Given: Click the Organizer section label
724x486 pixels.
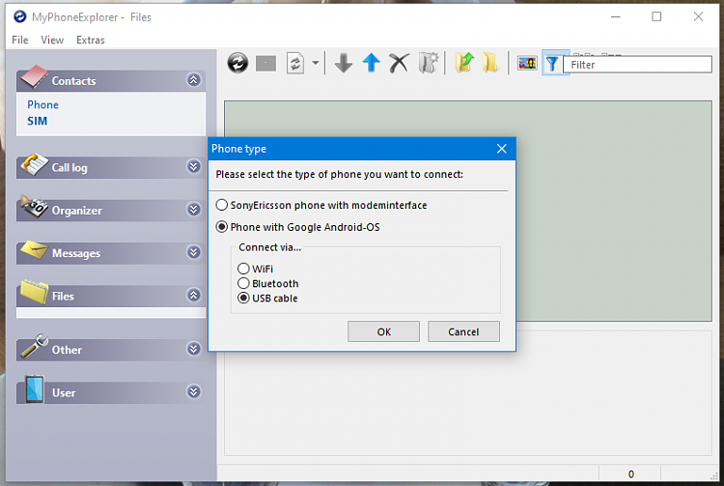Looking at the screenshot, I should (76, 211).
